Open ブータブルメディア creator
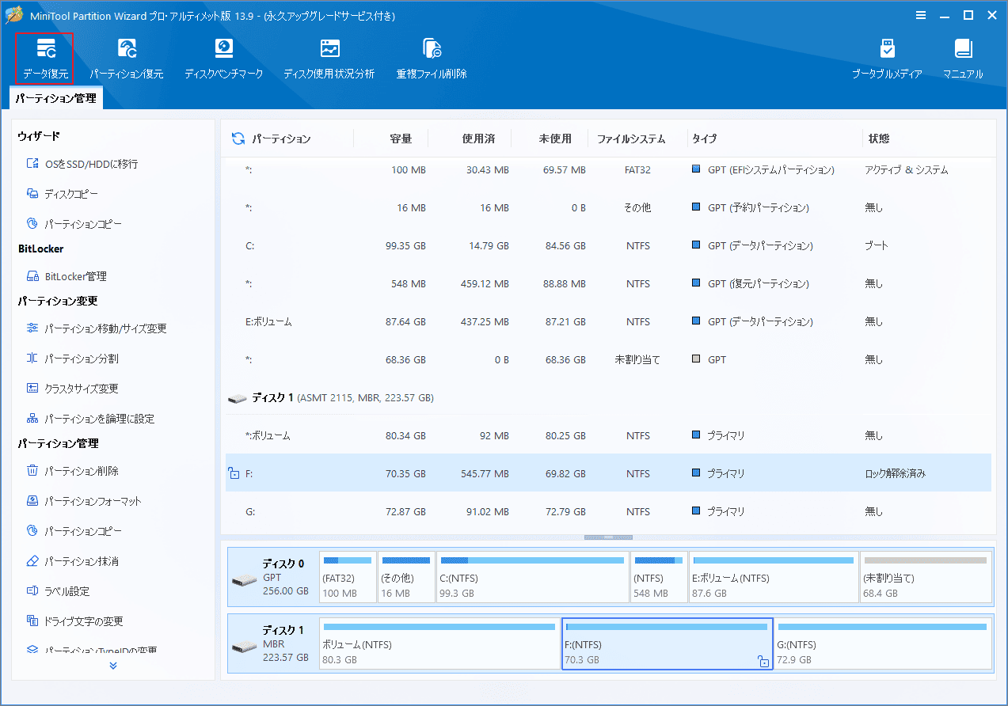 (887, 59)
